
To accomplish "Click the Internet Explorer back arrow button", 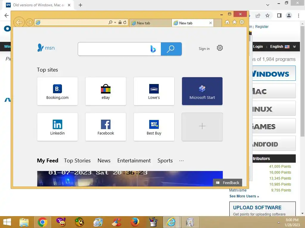I will (19, 22).
